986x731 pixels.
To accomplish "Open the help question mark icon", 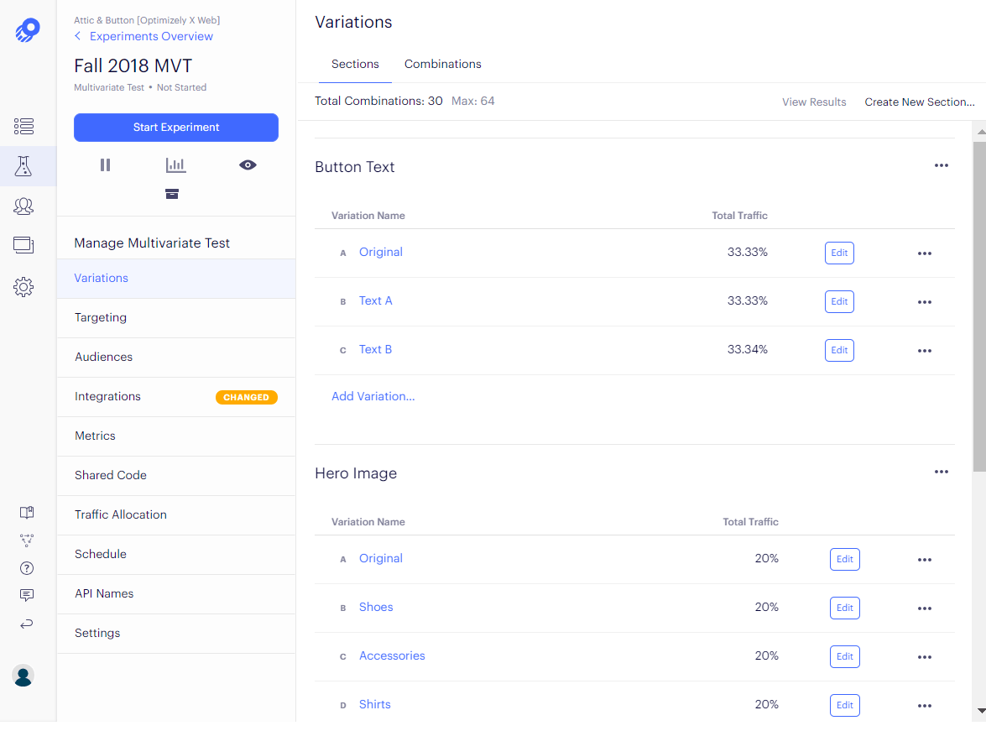I will [x=26, y=568].
